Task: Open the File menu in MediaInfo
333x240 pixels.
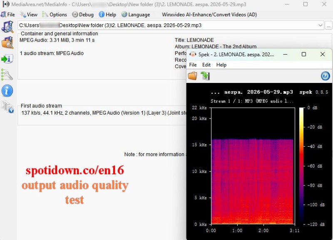Action: [x=8, y=15]
